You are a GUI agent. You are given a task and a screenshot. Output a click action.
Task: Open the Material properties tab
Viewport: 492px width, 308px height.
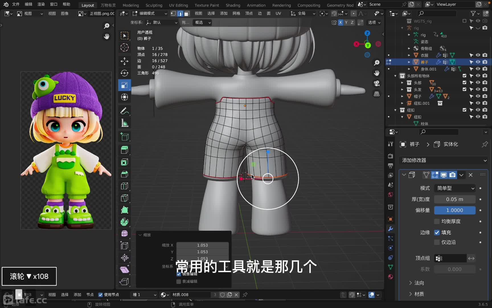(391, 277)
